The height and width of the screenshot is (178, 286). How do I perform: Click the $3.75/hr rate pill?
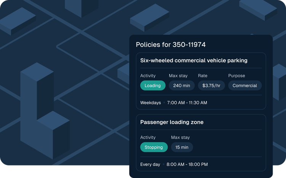pyautogui.click(x=211, y=86)
